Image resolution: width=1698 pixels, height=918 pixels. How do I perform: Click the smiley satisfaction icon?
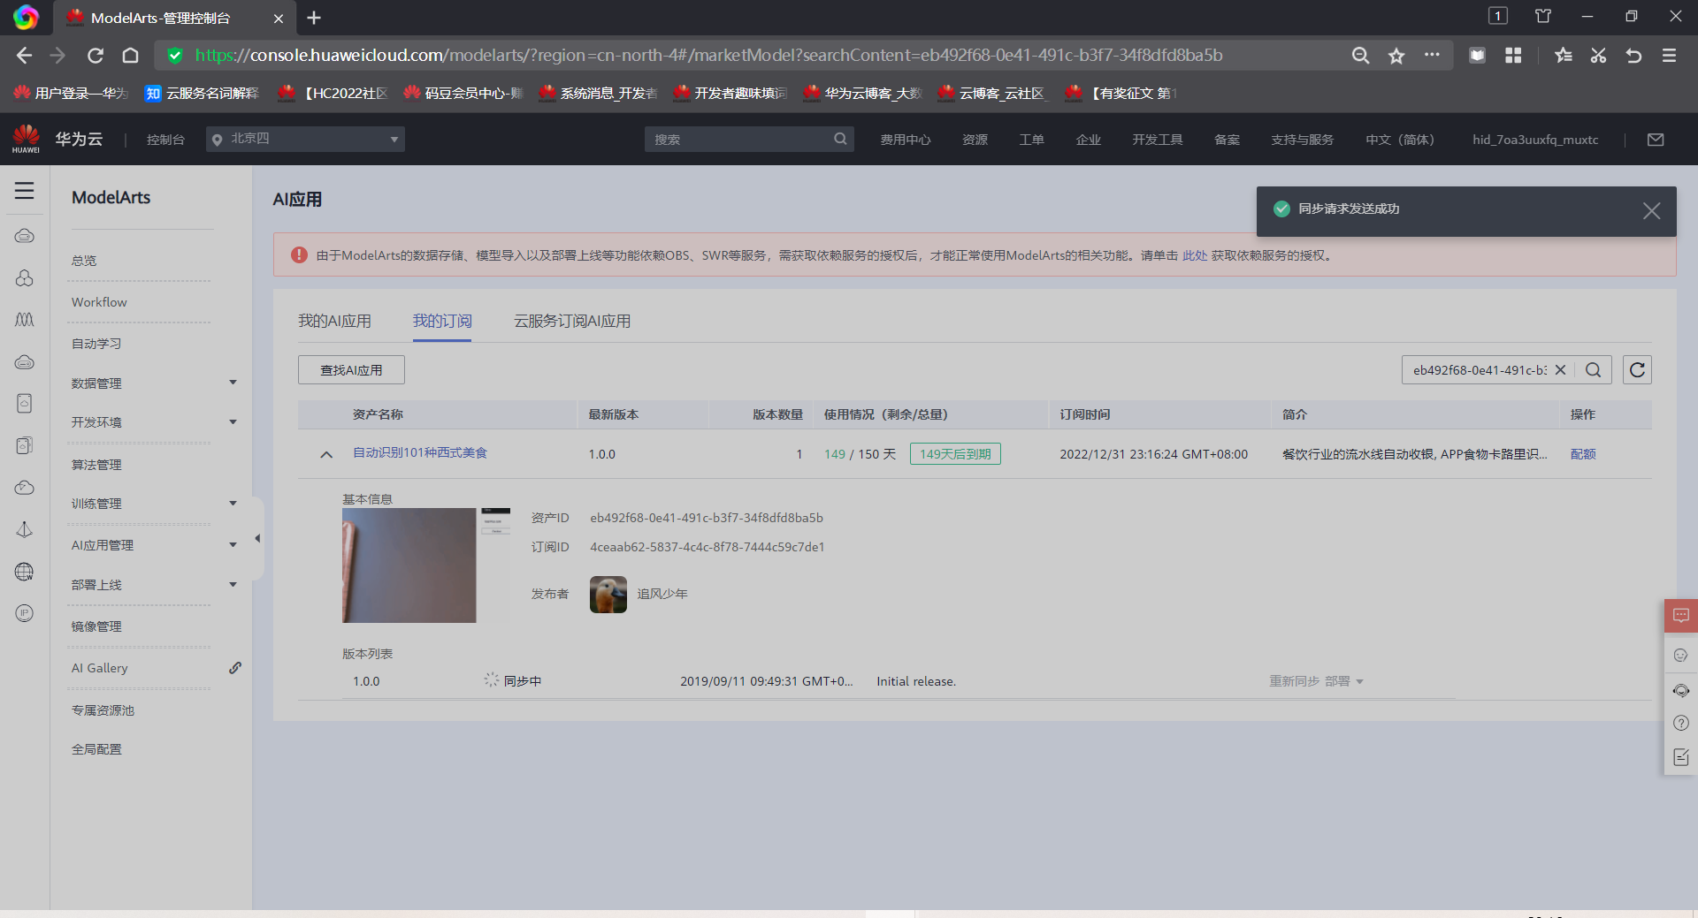coord(1681,656)
